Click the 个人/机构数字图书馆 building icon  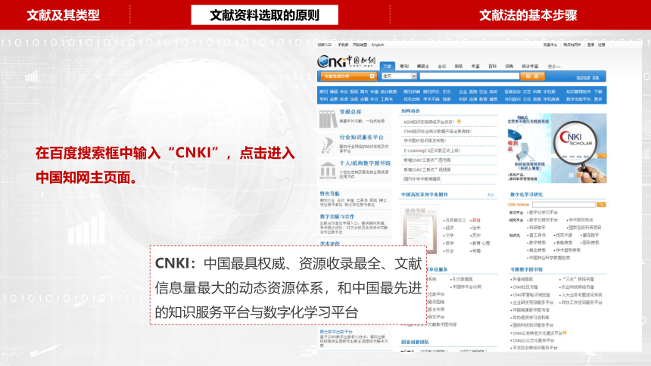(x=328, y=171)
